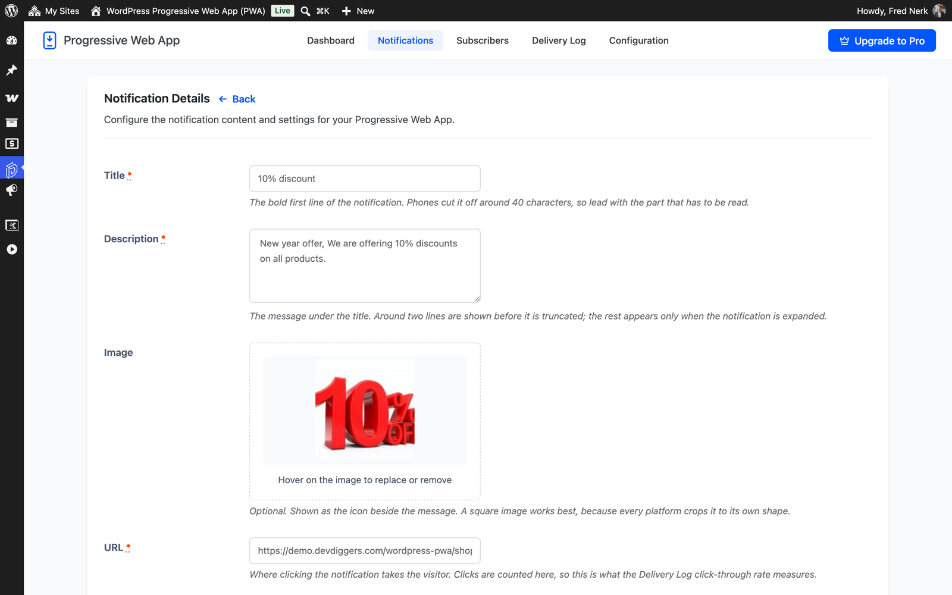Open the New content menu
The height and width of the screenshot is (595, 952).
pyautogui.click(x=358, y=11)
